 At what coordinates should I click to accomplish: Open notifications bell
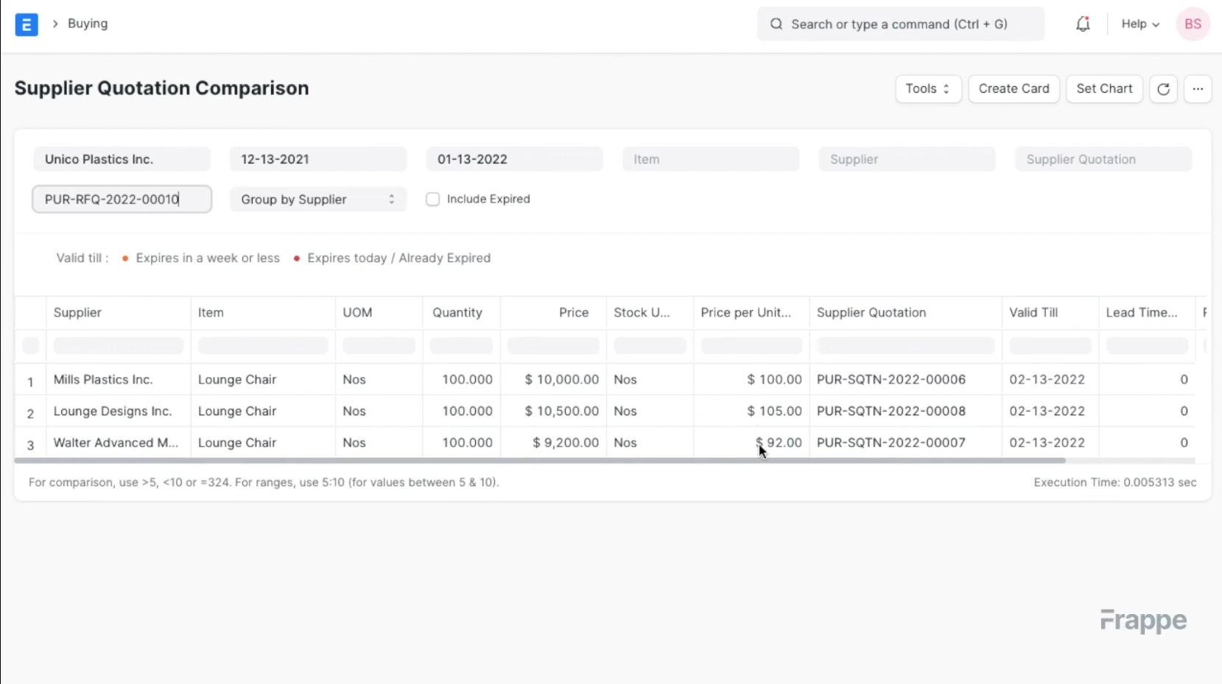coord(1083,24)
